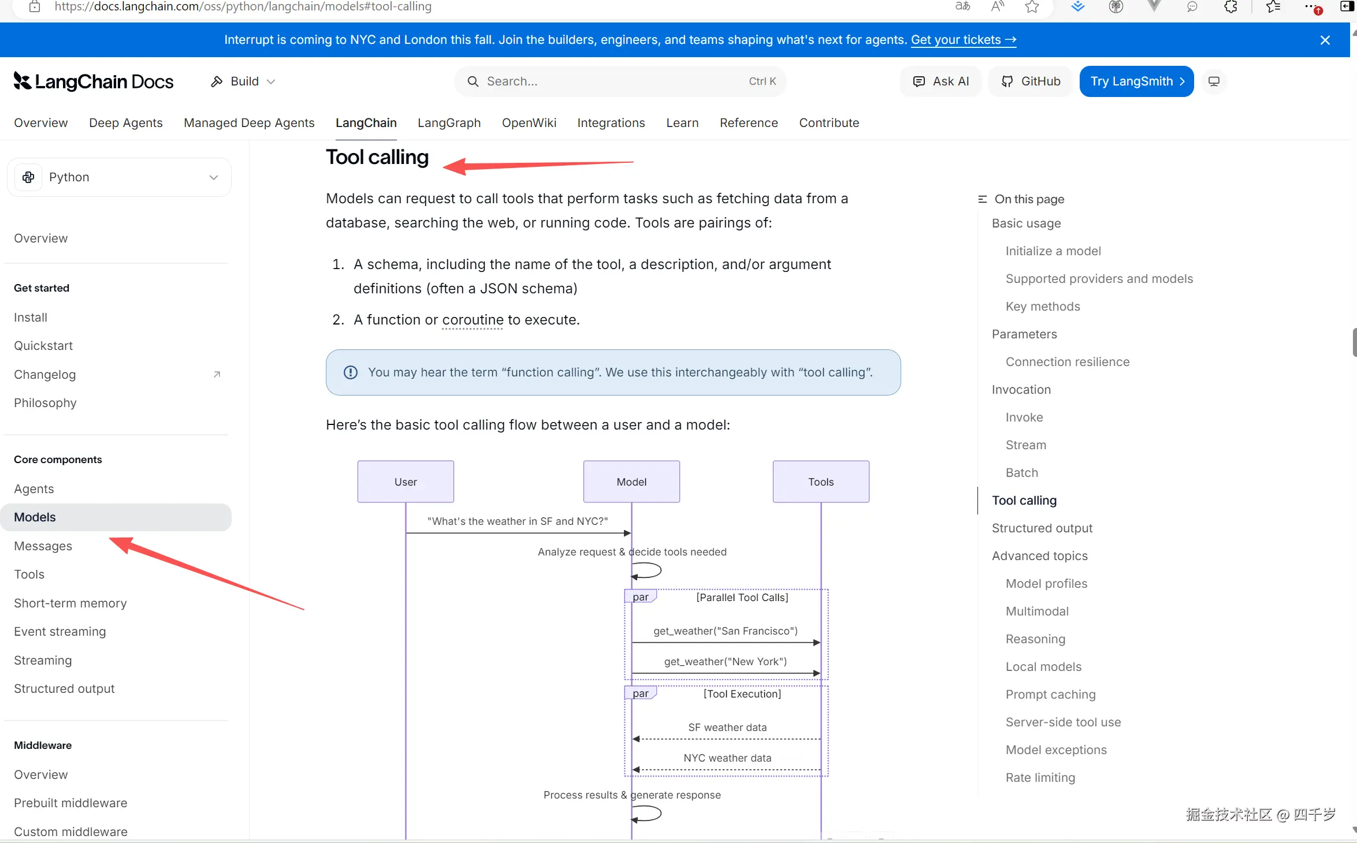Click the search magnifier icon
This screenshot has height=843, width=1357.
point(473,81)
